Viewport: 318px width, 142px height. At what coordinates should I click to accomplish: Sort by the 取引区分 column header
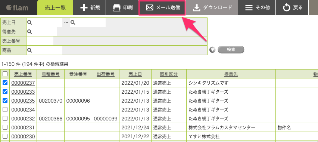tap(169, 74)
